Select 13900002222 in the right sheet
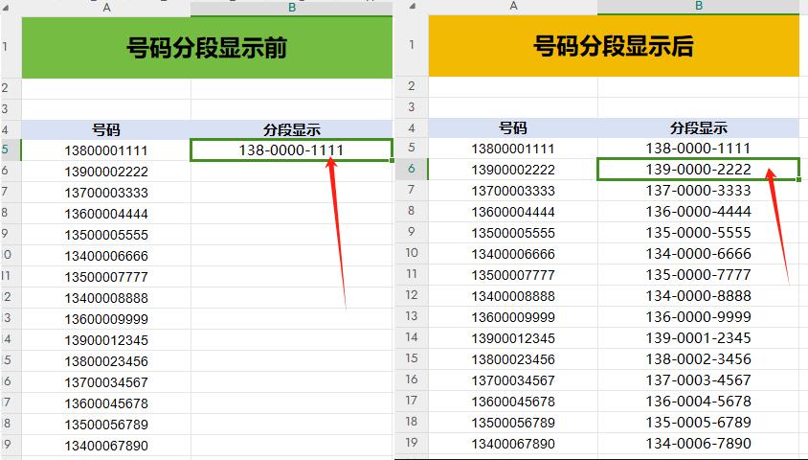This screenshot has height=460, width=808. tap(513, 170)
